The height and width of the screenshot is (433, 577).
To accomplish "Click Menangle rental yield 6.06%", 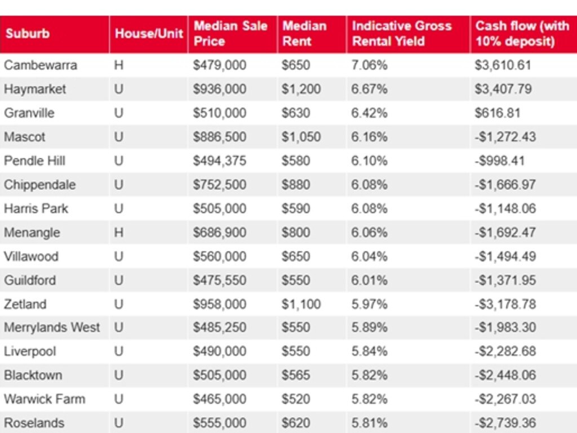I will (370, 233).
